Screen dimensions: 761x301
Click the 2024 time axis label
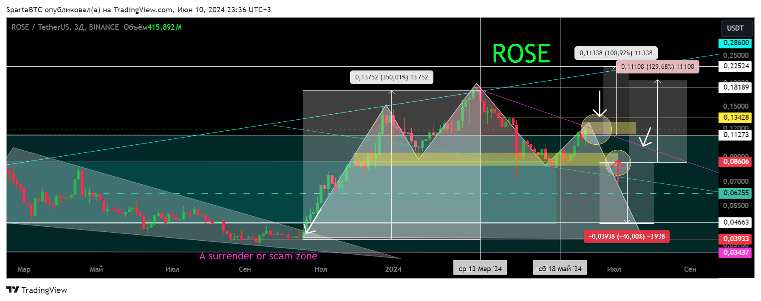(393, 269)
